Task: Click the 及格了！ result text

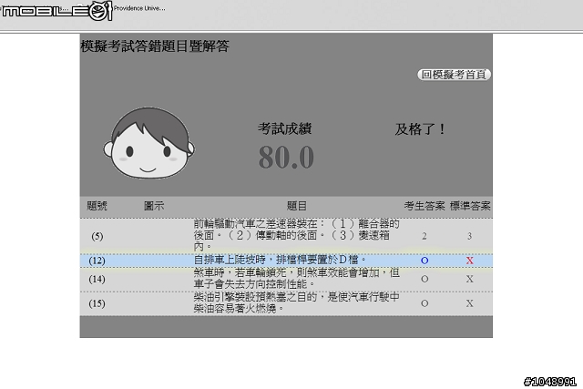Action: tap(420, 129)
